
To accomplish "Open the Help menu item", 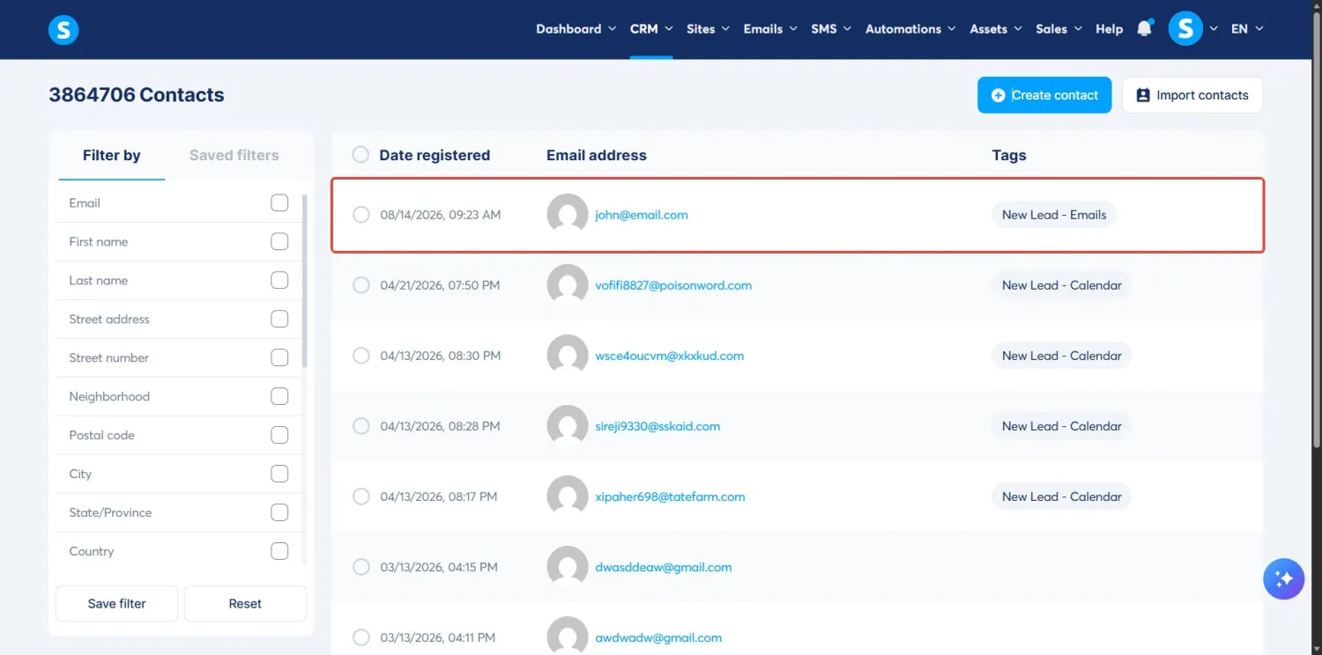I will coord(1110,29).
